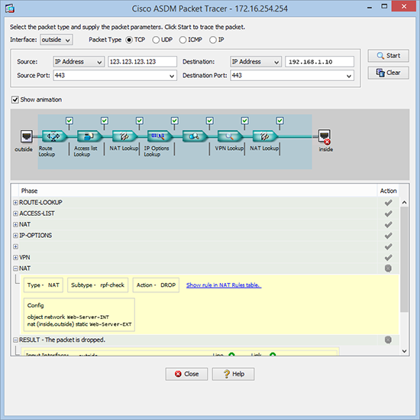Click the unlabeled phase icon after IP Options

coord(195,136)
